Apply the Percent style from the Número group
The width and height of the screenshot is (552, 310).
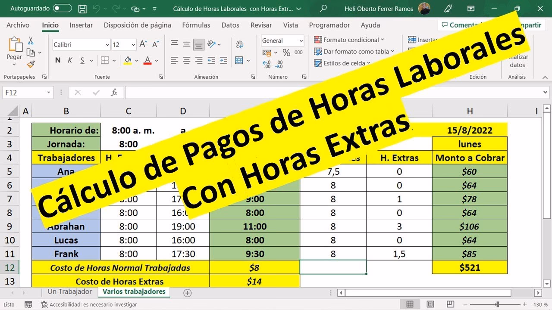pos(287,53)
